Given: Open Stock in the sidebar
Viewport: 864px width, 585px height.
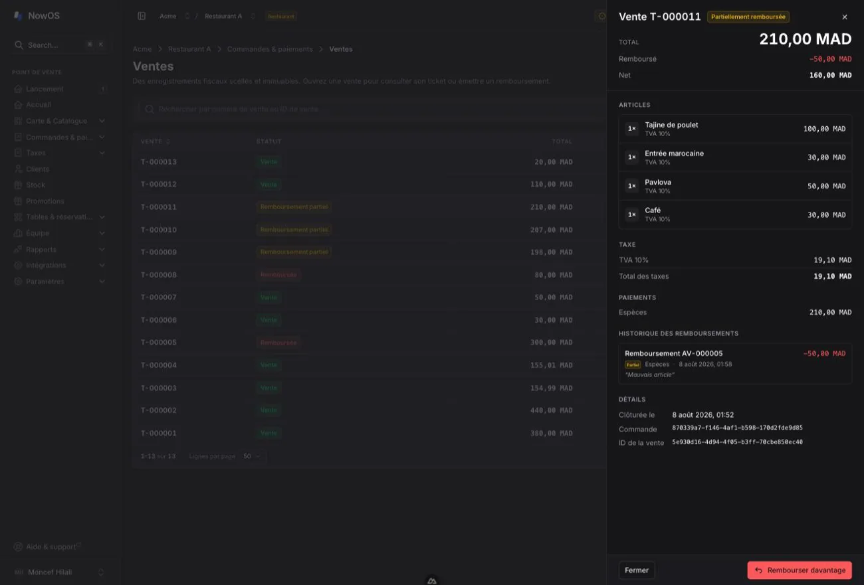Looking at the screenshot, I should coord(60,185).
